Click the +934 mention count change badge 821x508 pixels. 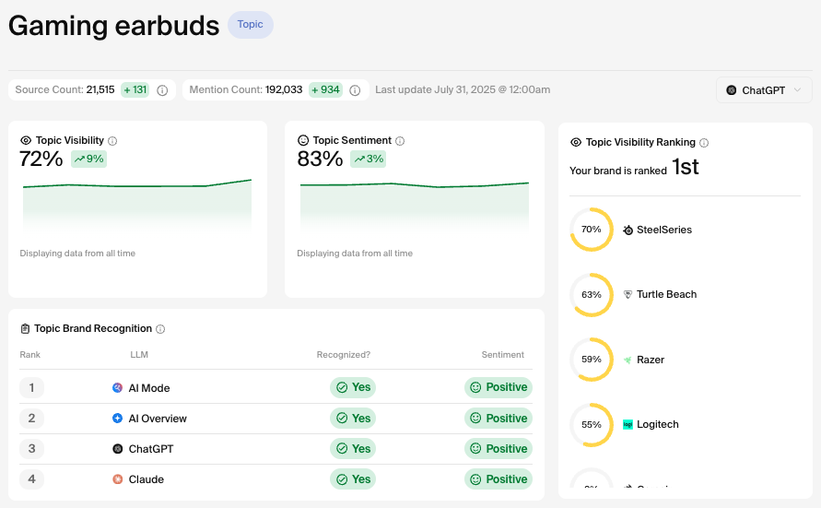point(325,89)
